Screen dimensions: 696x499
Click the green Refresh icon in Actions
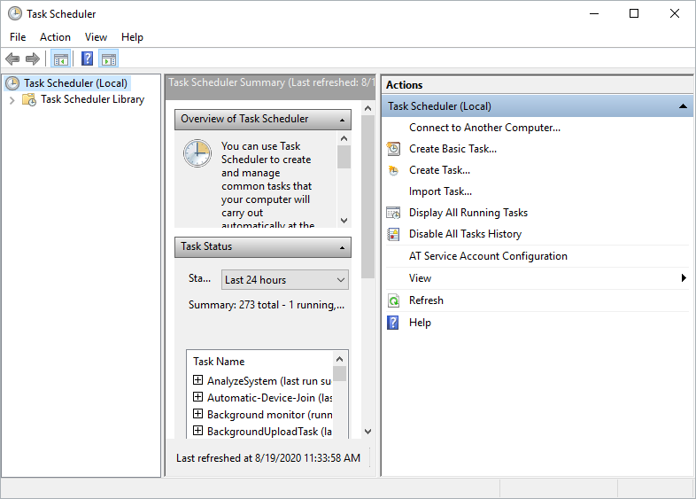point(393,300)
